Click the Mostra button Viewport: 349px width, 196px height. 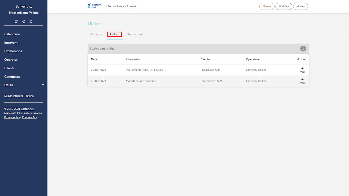(300, 6)
